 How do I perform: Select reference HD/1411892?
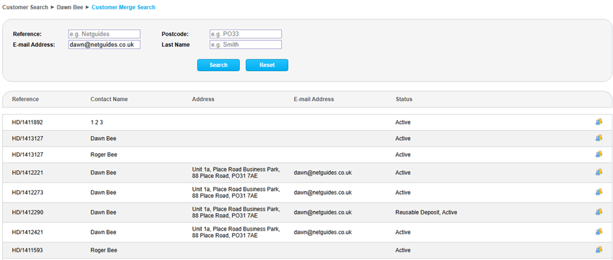click(x=27, y=123)
